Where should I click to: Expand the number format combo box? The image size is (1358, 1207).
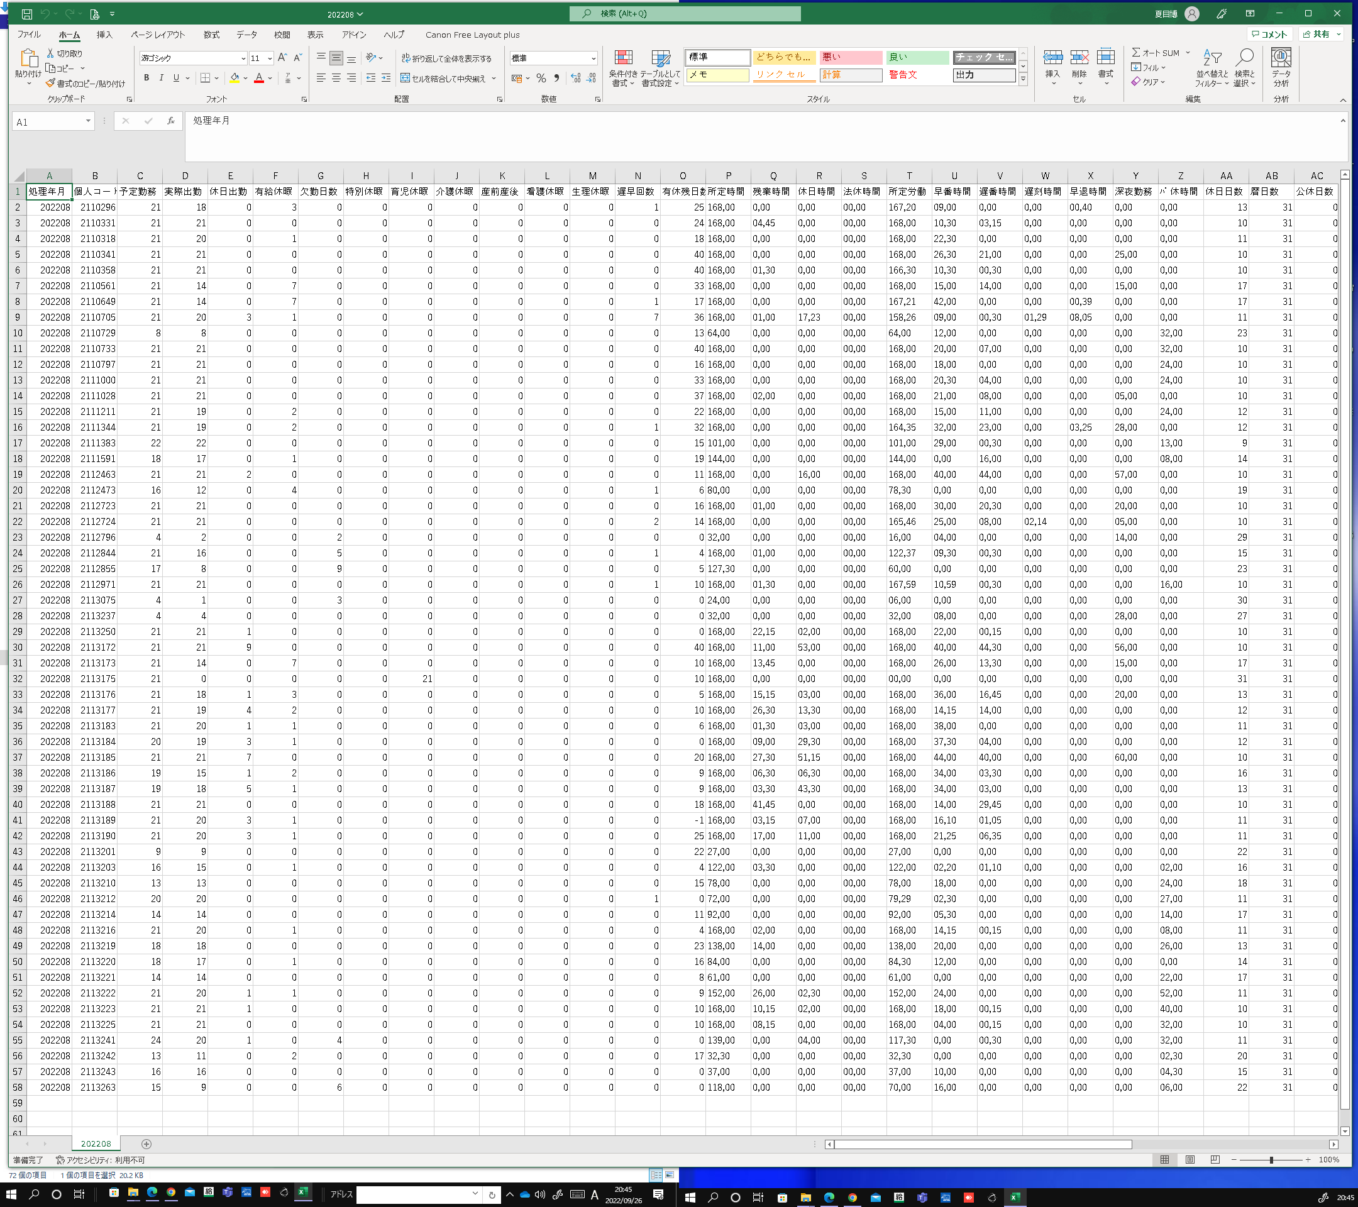tap(593, 58)
